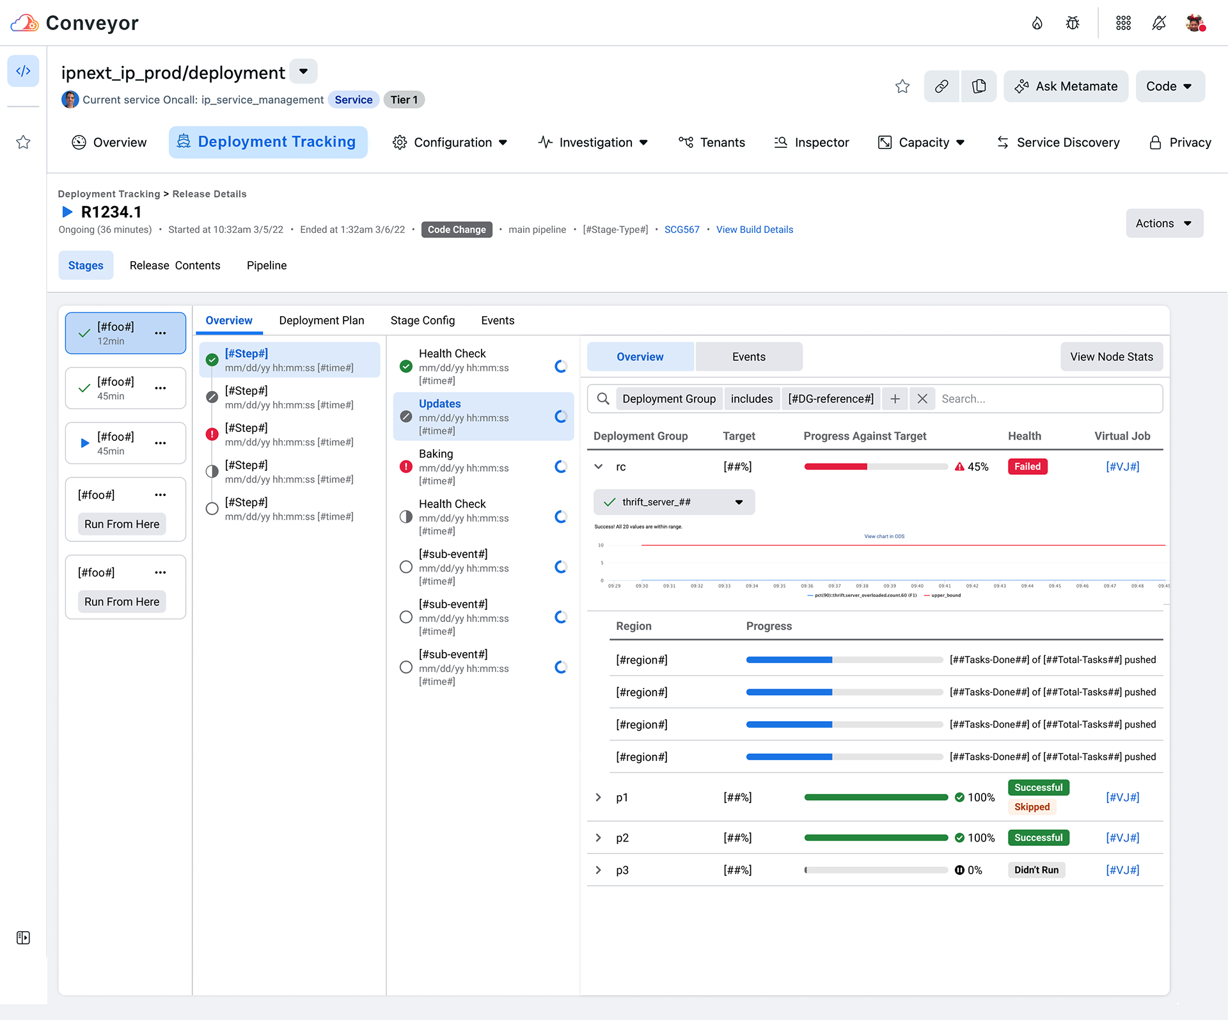Viewport: 1228px width, 1020px height.
Task: Click the green check icon beside first Health Check
Action: (x=406, y=366)
